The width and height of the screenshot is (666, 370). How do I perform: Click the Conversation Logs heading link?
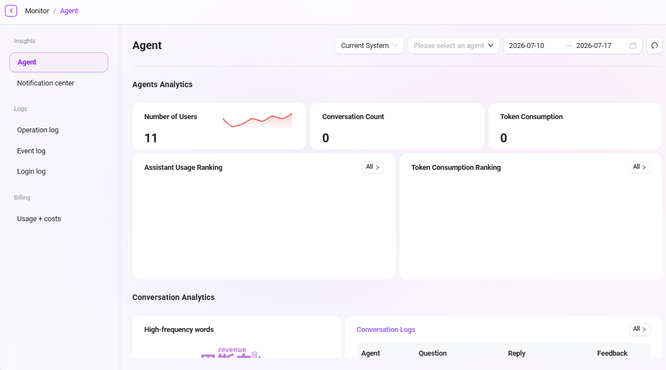point(386,330)
